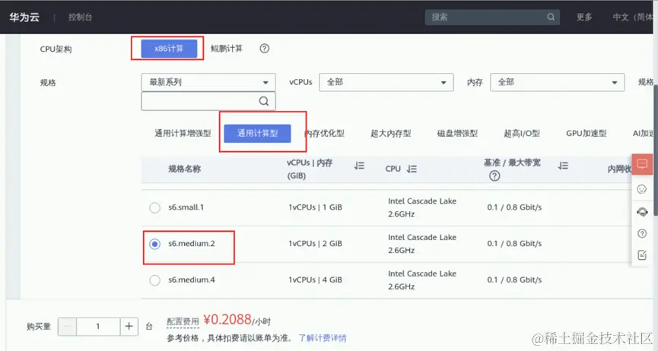Screen dimensions: 658x351
Task: Click the s6.medium.4 bandwidth 0.1 / 0.8 Gbit/s cell
Action: click(514, 280)
